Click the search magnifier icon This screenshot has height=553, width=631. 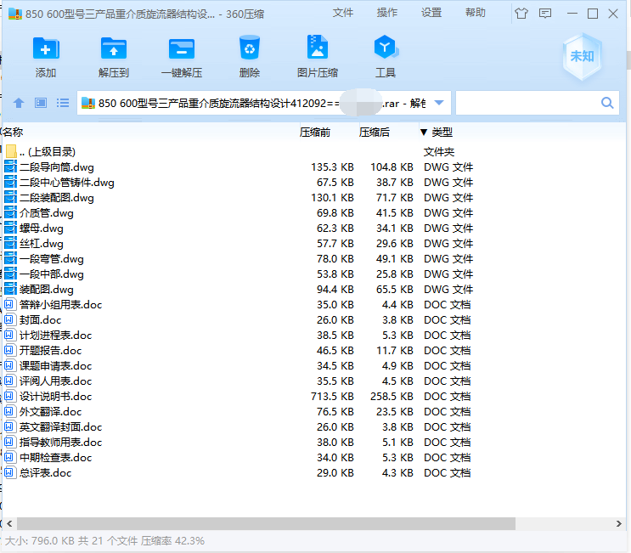click(607, 103)
